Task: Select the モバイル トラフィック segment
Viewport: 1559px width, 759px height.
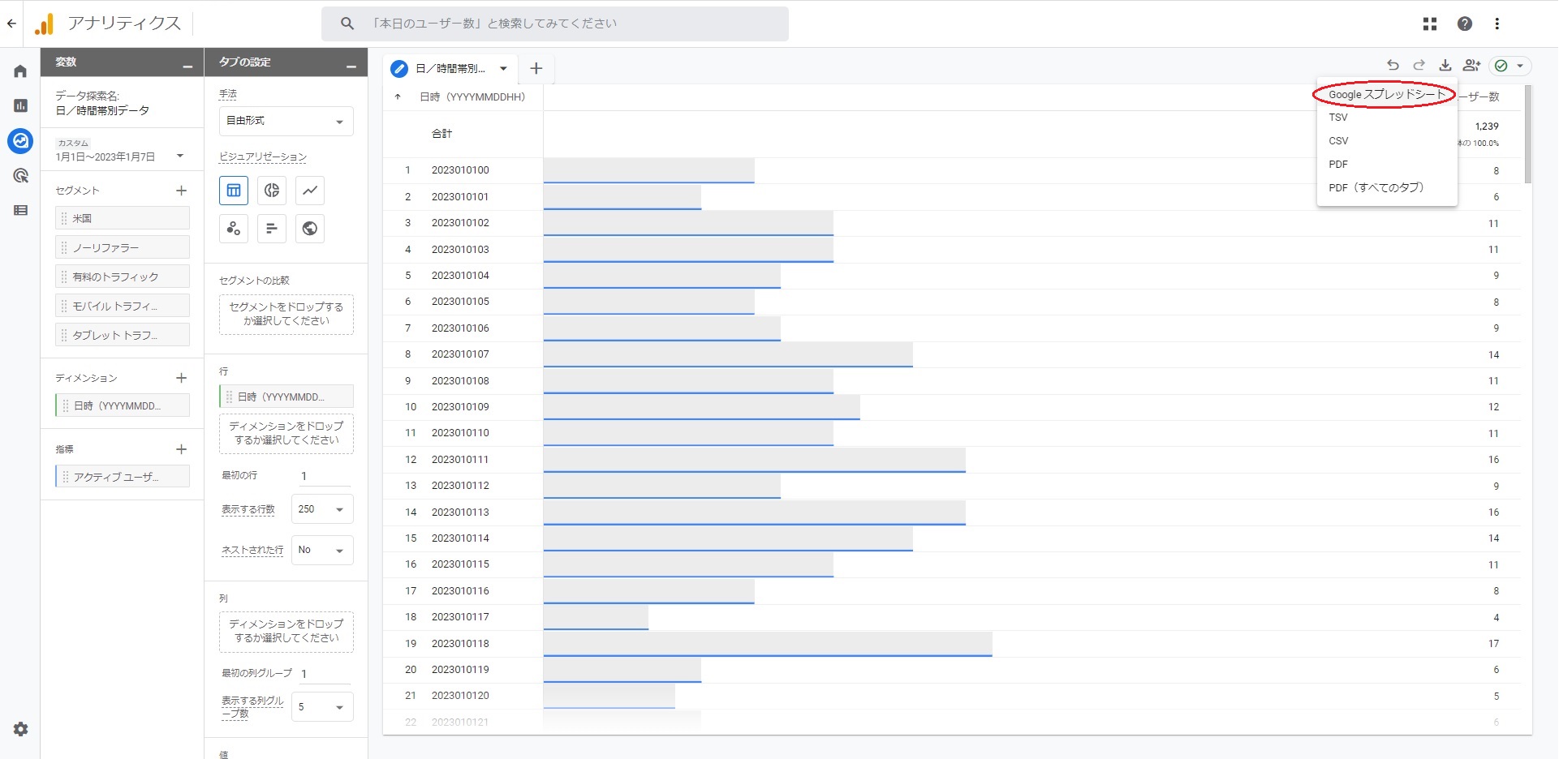Action: coord(123,306)
